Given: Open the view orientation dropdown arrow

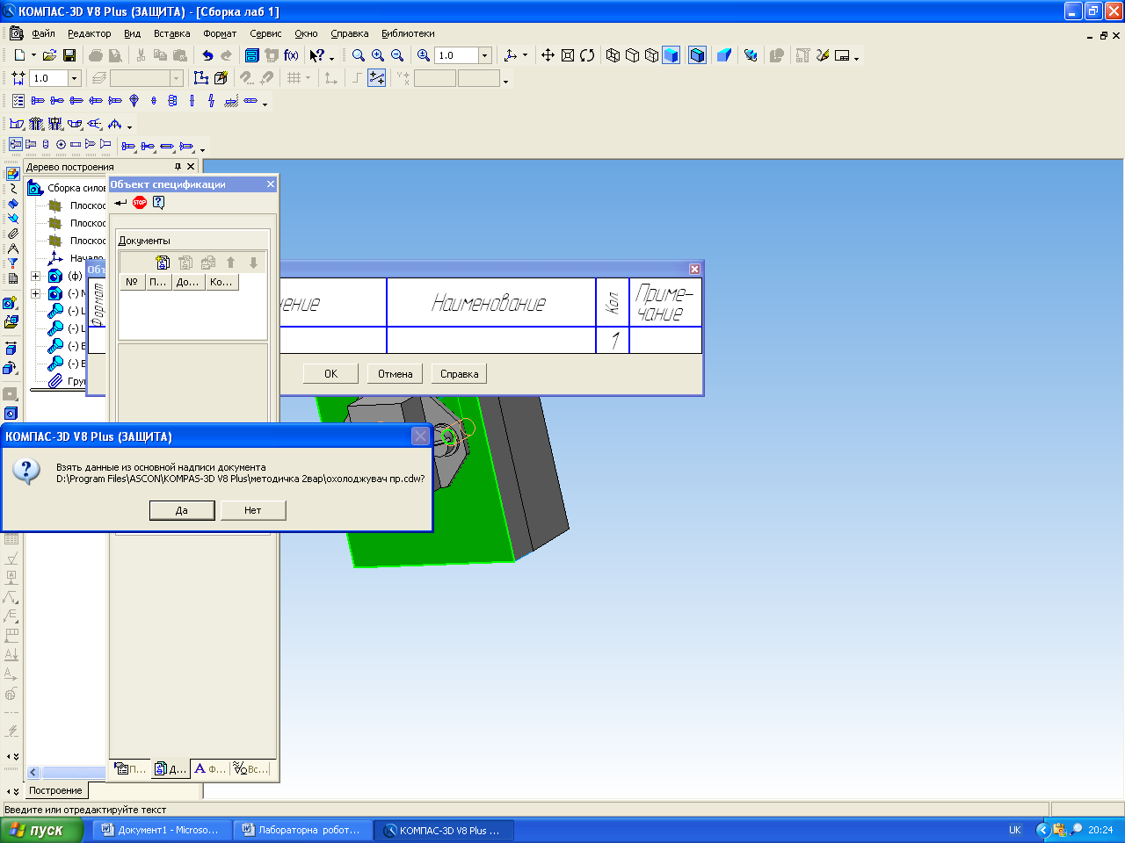Looking at the screenshot, I should click(526, 55).
